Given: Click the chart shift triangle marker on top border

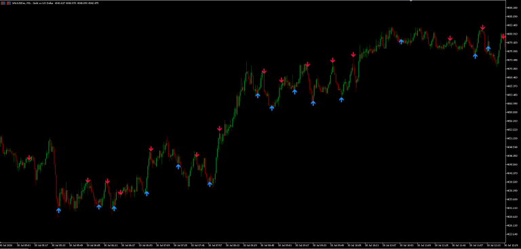Looking at the screenshot, I should 411,1.
